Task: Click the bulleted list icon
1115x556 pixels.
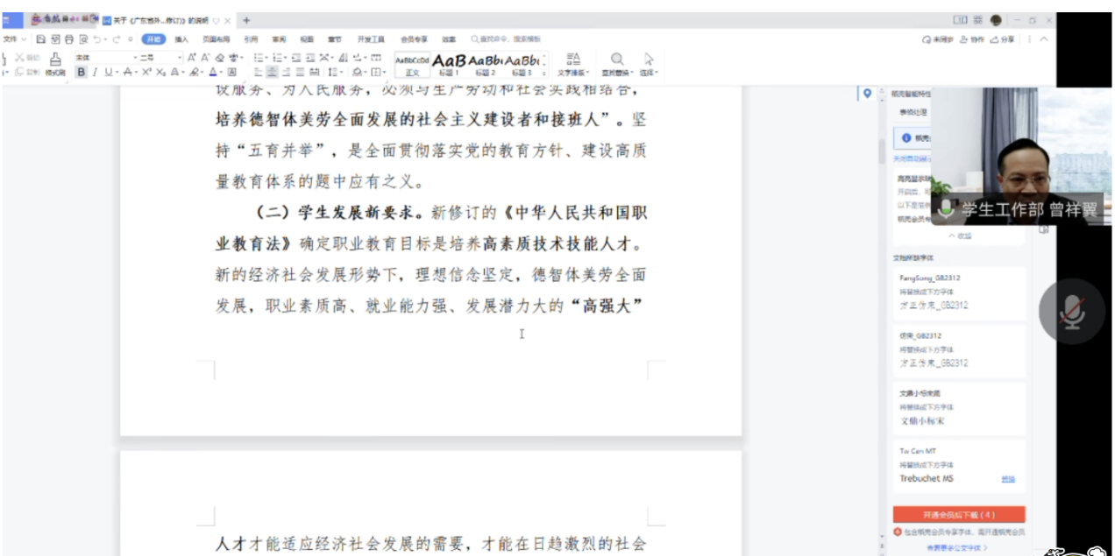Action: (260, 58)
